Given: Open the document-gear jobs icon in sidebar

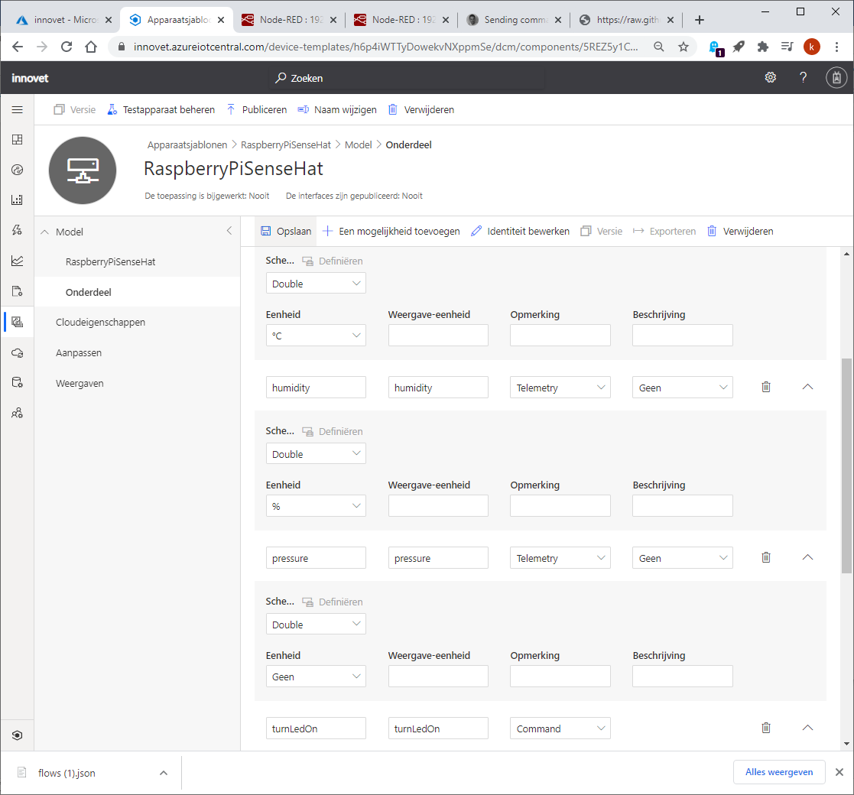Looking at the screenshot, I should click(x=18, y=291).
